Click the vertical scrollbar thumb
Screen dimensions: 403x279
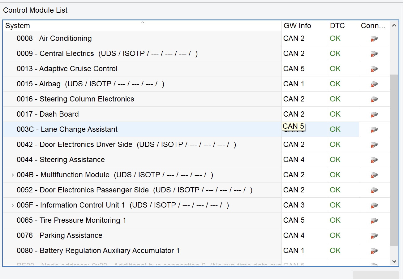point(394,159)
